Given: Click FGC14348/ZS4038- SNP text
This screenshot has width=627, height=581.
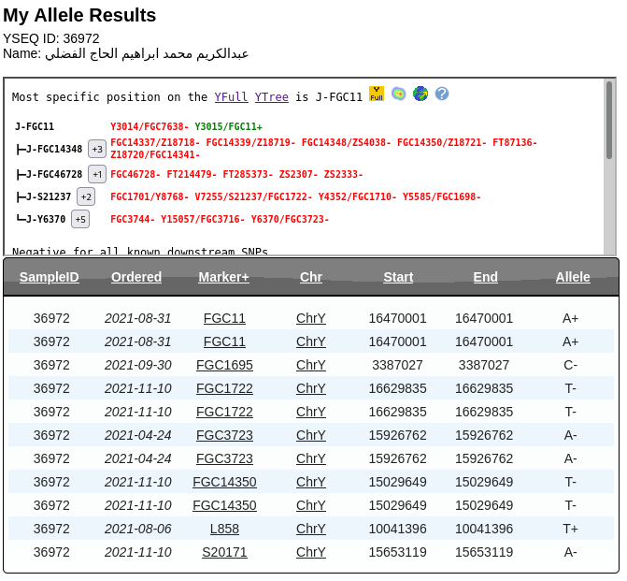Looking at the screenshot, I should (349, 144).
